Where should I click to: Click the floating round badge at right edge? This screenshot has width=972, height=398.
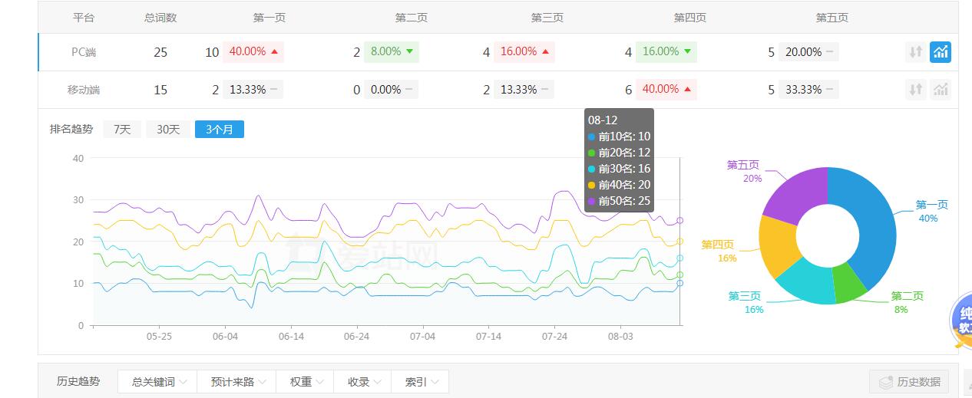(x=961, y=321)
